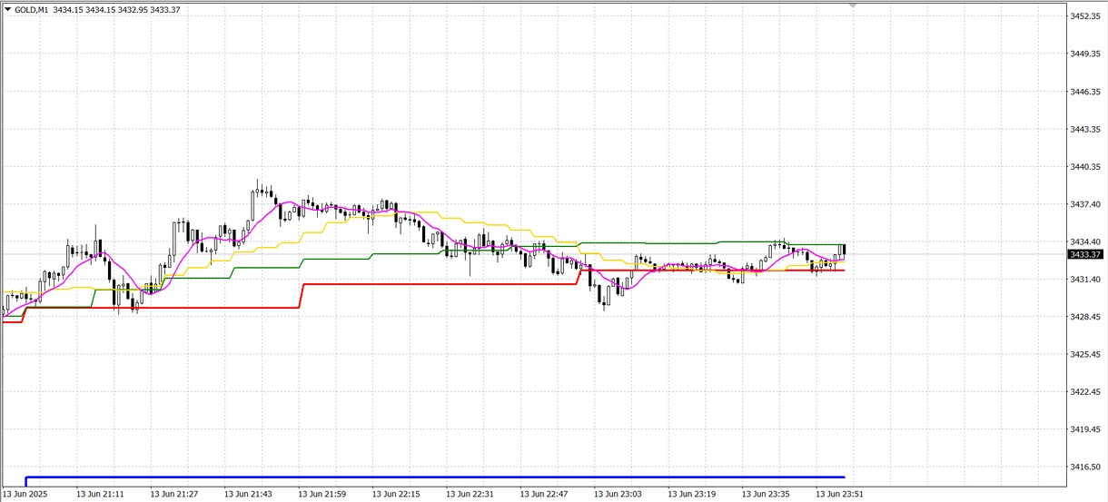Select the black current price label 3433.37 on axis
1108x502 pixels.
[1084, 254]
